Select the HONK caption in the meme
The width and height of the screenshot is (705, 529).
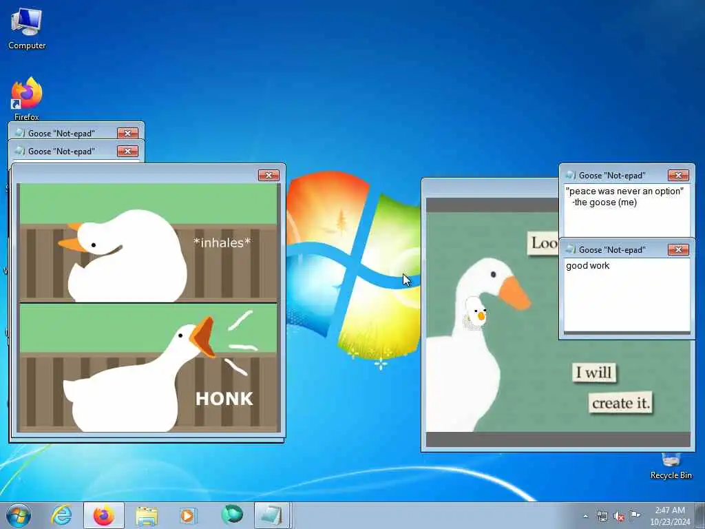tap(224, 399)
